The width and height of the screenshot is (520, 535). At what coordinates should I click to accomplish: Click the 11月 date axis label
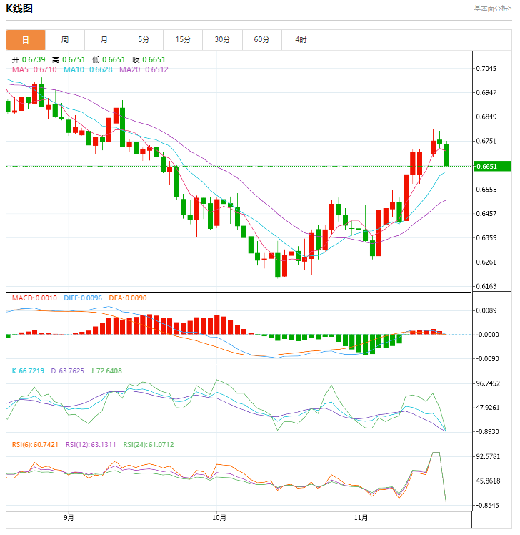[x=361, y=518]
